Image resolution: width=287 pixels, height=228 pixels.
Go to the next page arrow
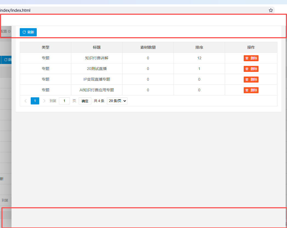(44, 101)
